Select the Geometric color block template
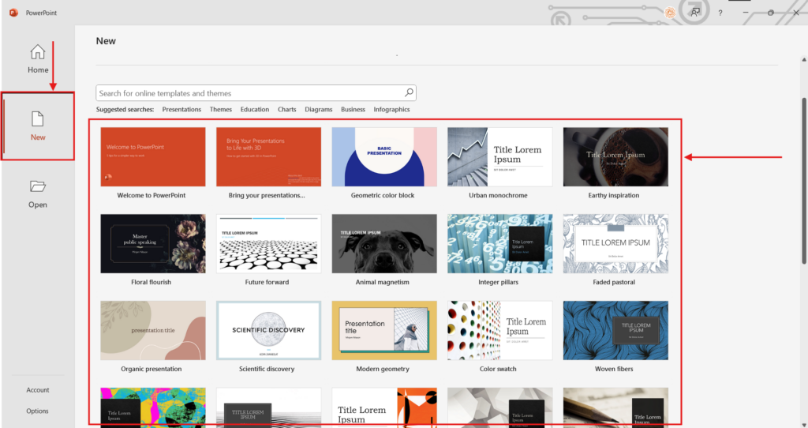 pos(383,157)
